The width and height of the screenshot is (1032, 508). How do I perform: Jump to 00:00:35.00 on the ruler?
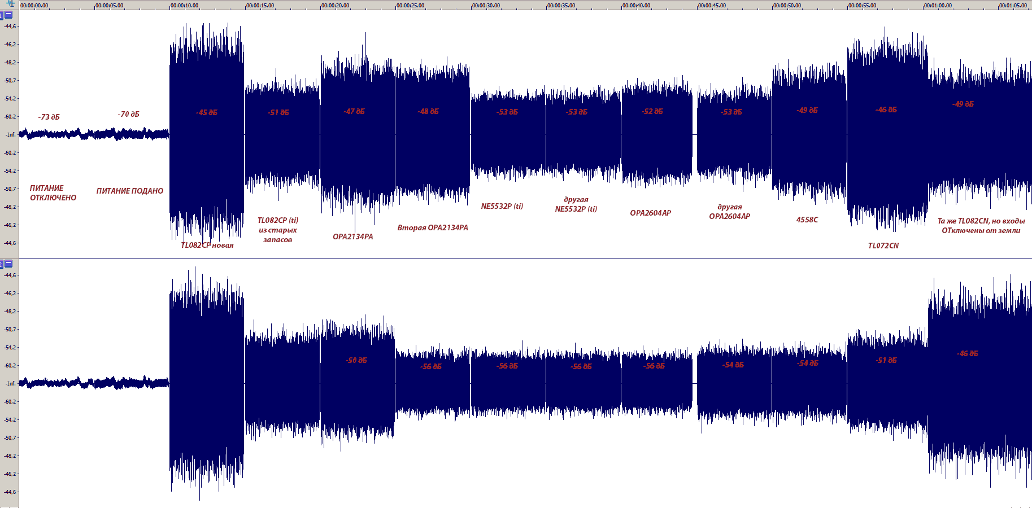pyautogui.click(x=561, y=6)
